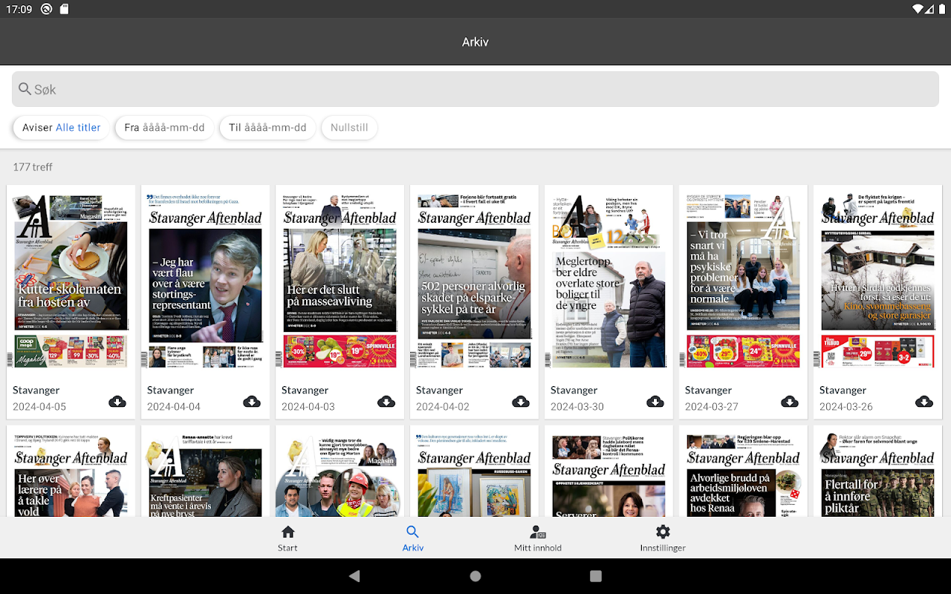Click the Arkiv header title
The height and width of the screenshot is (594, 951).
coord(475,42)
